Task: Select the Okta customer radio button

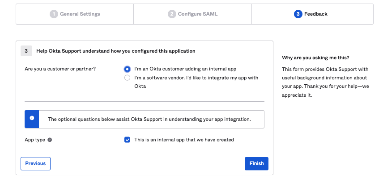Action: (127, 69)
